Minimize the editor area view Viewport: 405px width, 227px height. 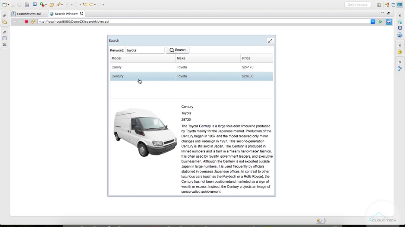[x=382, y=13]
